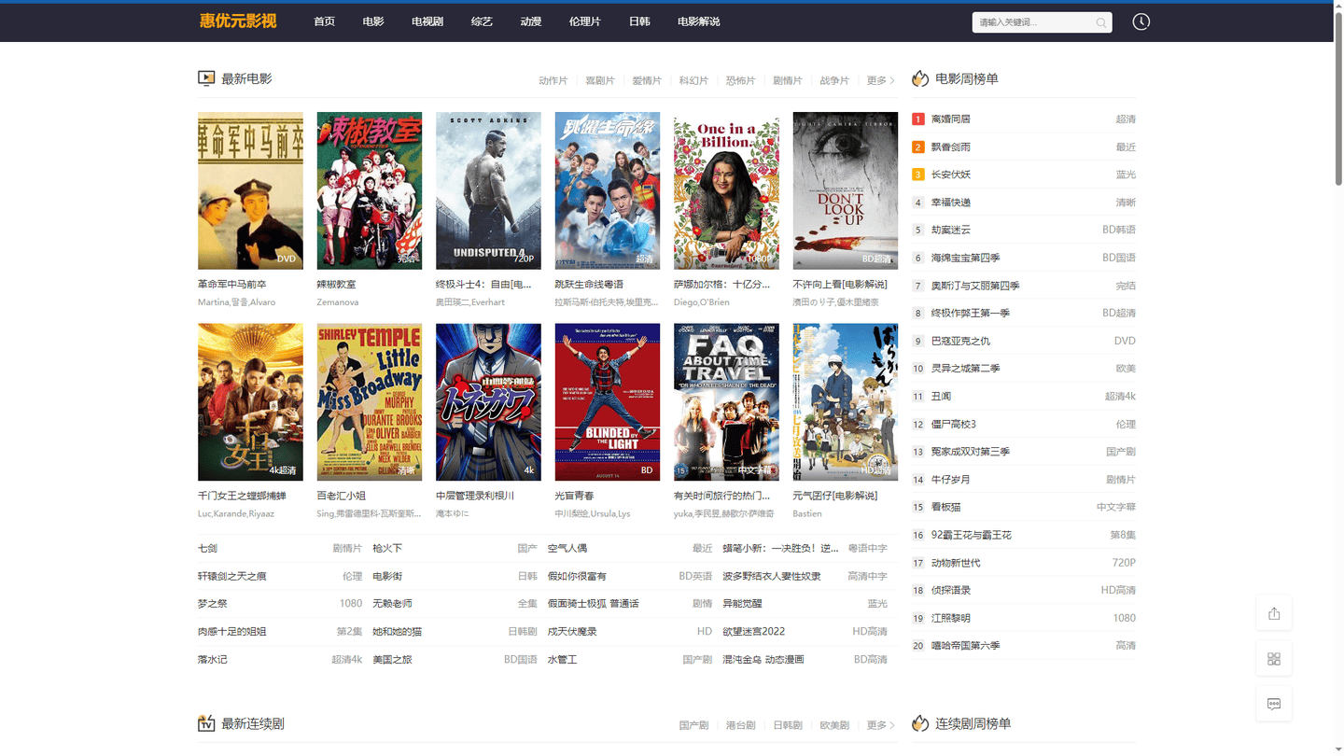Click the search magnifier icon

click(x=1101, y=22)
